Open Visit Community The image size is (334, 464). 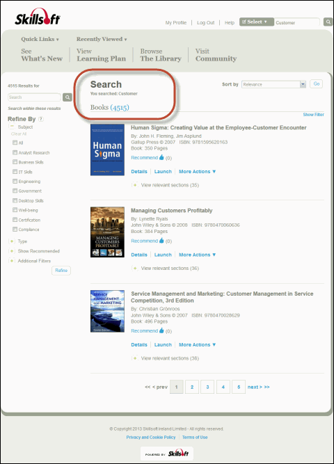[216, 55]
